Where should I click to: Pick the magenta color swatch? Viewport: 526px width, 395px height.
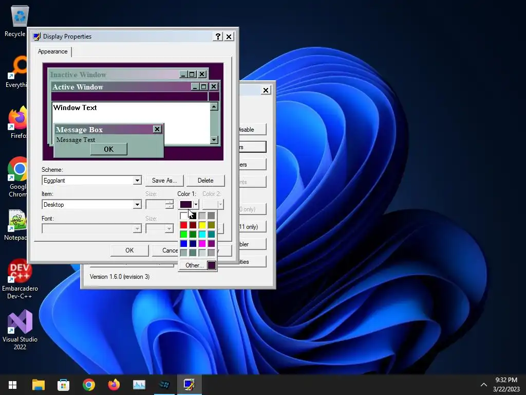(x=202, y=243)
